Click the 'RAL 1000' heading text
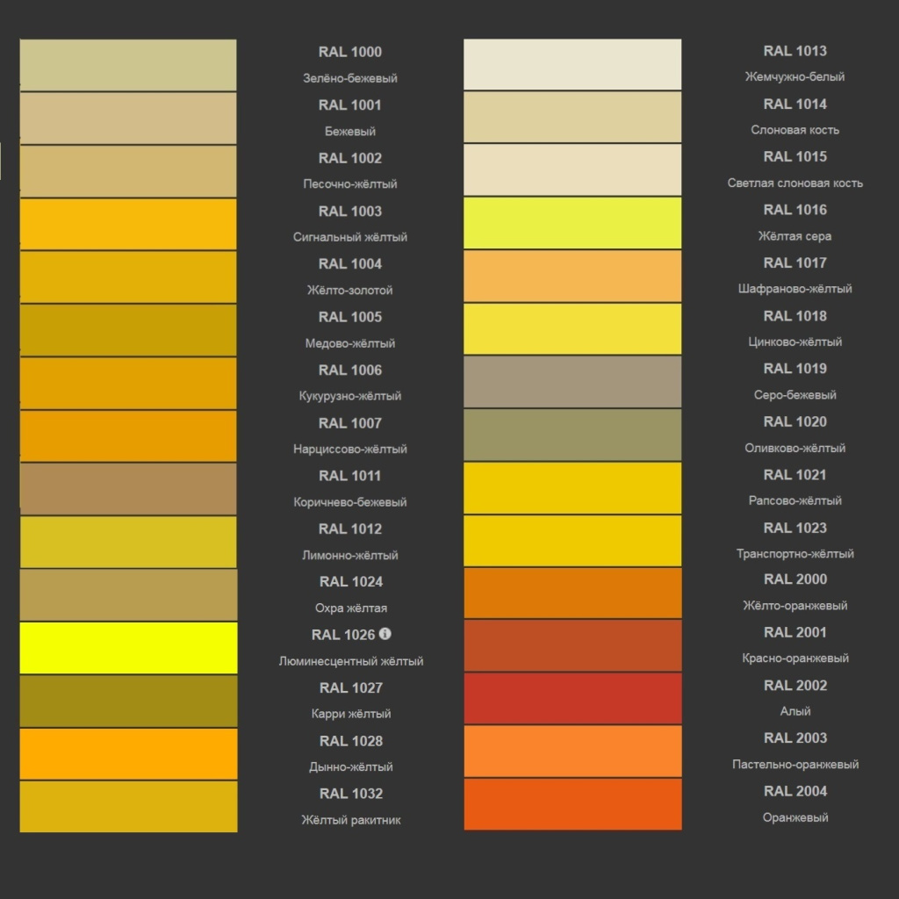Image resolution: width=899 pixels, height=899 pixels. click(x=349, y=52)
